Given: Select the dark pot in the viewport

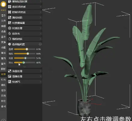Looking at the screenshot, I should tap(84, 107).
